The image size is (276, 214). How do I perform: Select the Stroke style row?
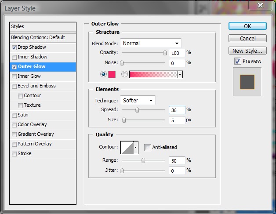click(43, 154)
